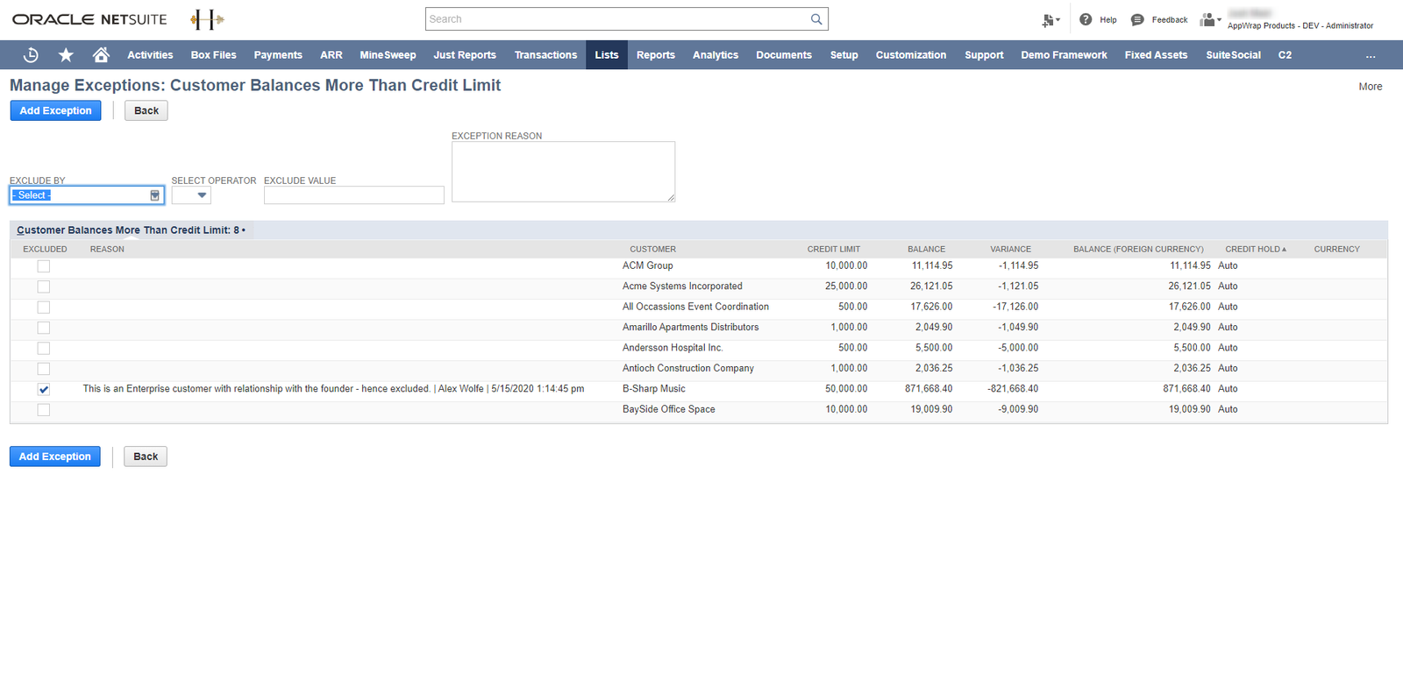Check Excluded for Andersson Hospital Inc.
Image resolution: width=1403 pixels, height=679 pixels.
click(x=44, y=348)
